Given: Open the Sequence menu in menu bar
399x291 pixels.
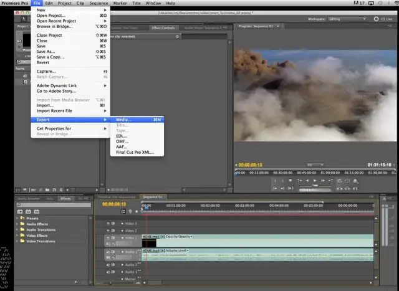Looking at the screenshot, I should 99,3.
